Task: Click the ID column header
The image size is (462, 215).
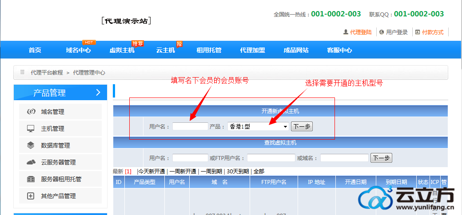Action: (119, 182)
